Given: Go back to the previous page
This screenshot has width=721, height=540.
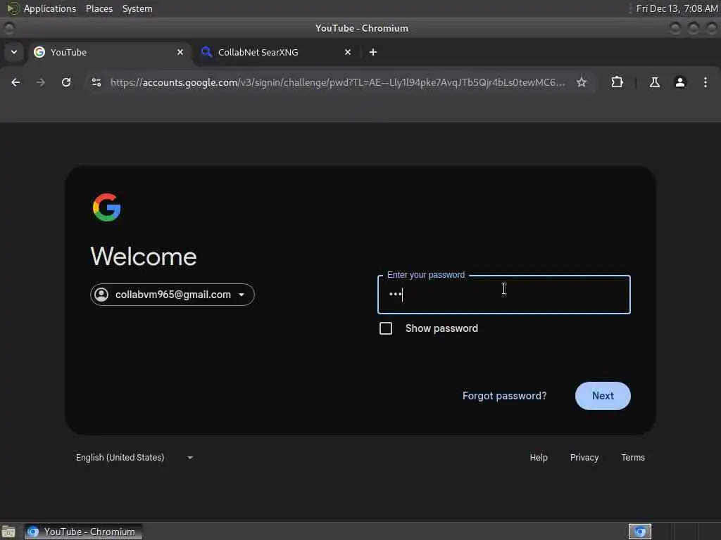Looking at the screenshot, I should [x=15, y=82].
